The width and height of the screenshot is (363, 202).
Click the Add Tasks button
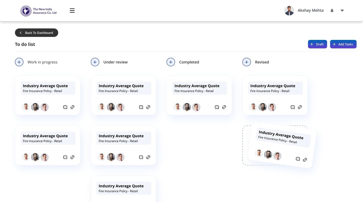pyautogui.click(x=343, y=44)
